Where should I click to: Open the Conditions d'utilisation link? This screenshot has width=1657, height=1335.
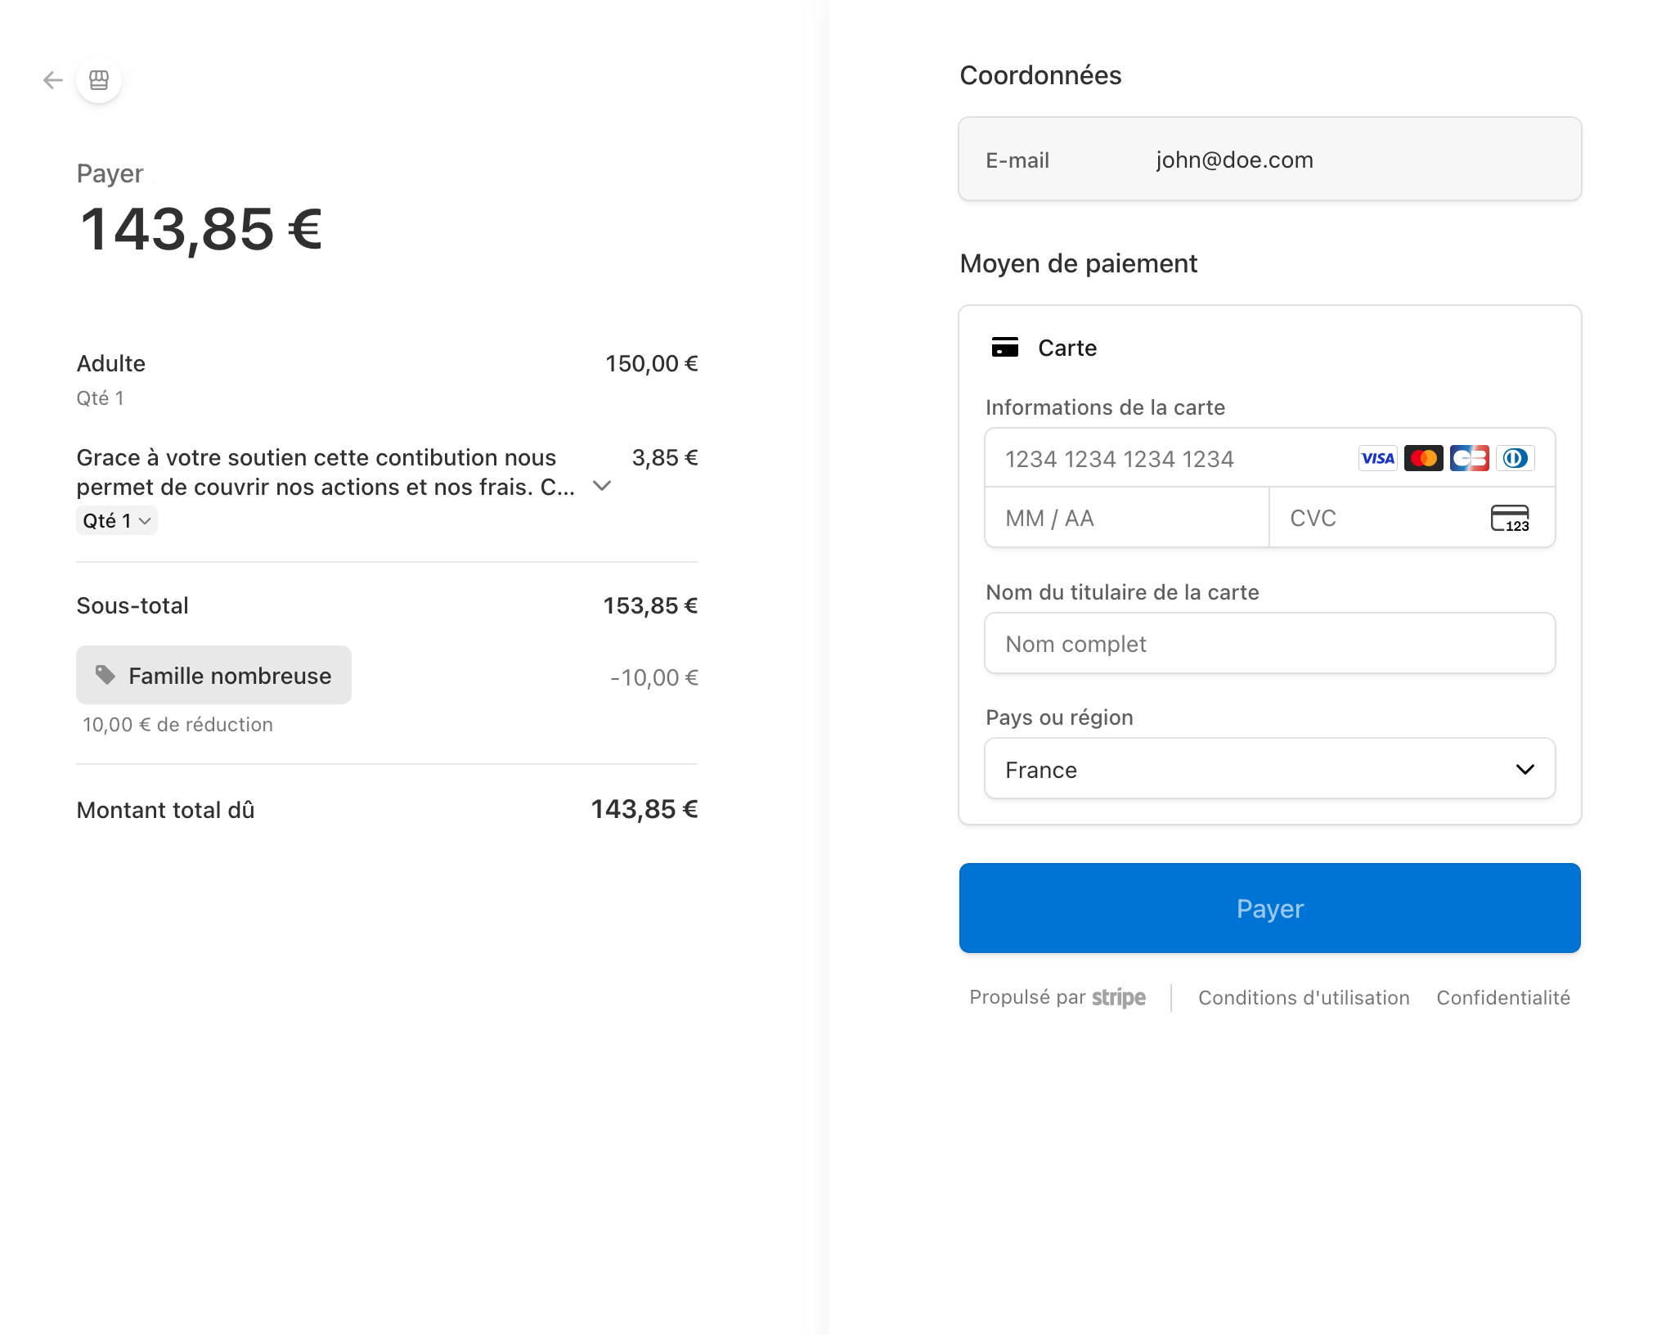[x=1304, y=998]
